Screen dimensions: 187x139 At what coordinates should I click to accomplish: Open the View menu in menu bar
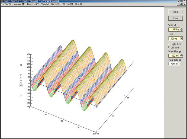45,4
